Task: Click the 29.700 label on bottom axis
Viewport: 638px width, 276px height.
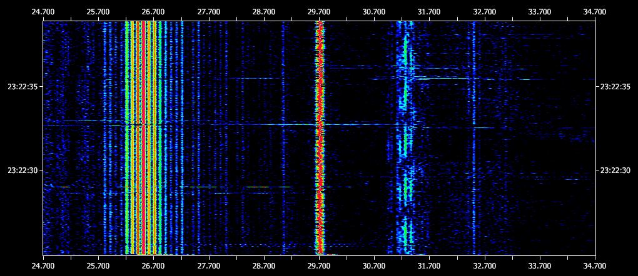Action: click(x=319, y=265)
